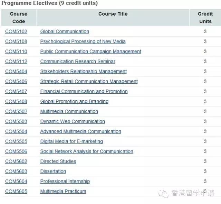Open the COM5605 Multimedia Practicum code link
This screenshot has height=204, width=221.
click(16, 192)
